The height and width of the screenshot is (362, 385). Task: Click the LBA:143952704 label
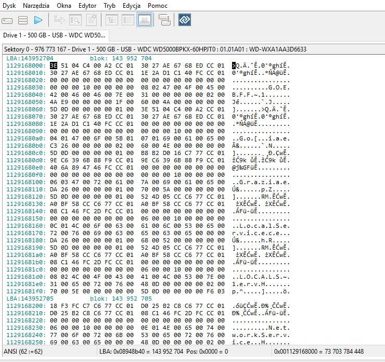30,58
